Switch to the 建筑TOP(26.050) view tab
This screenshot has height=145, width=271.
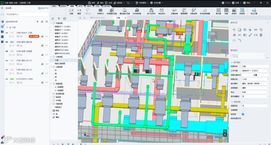tap(98, 18)
